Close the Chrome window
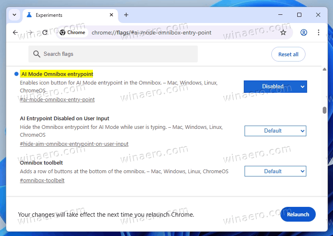The image size is (333, 236). pyautogui.click(x=318, y=15)
